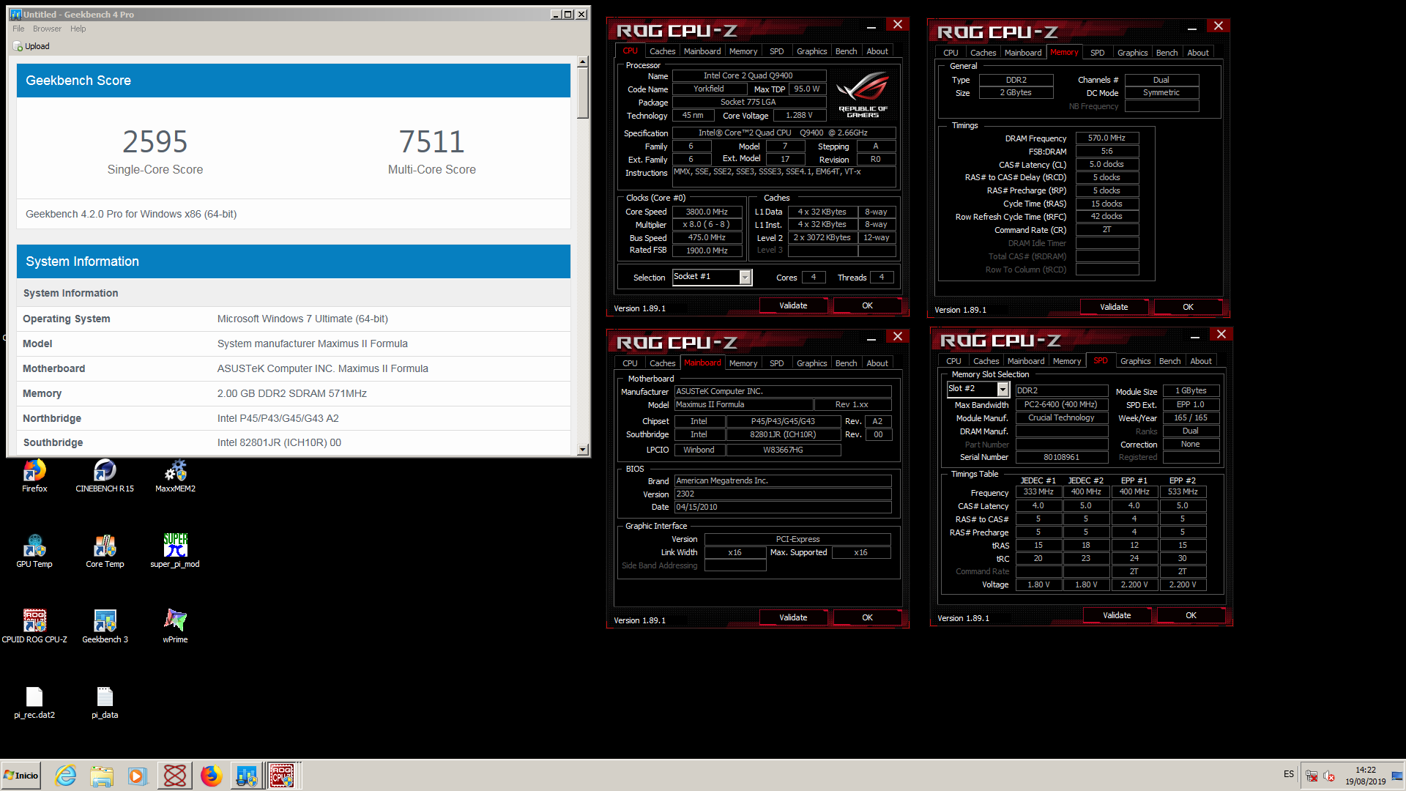Click OK in the Memory tab window
This screenshot has width=1406, height=791.
(x=1188, y=307)
